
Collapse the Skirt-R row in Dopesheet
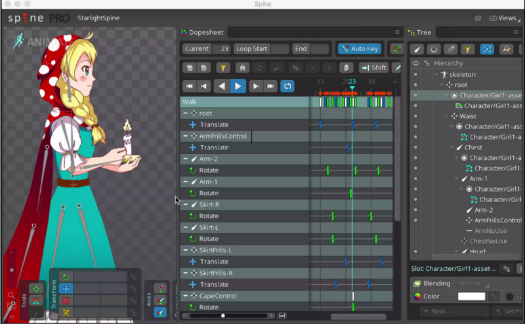tap(186, 205)
